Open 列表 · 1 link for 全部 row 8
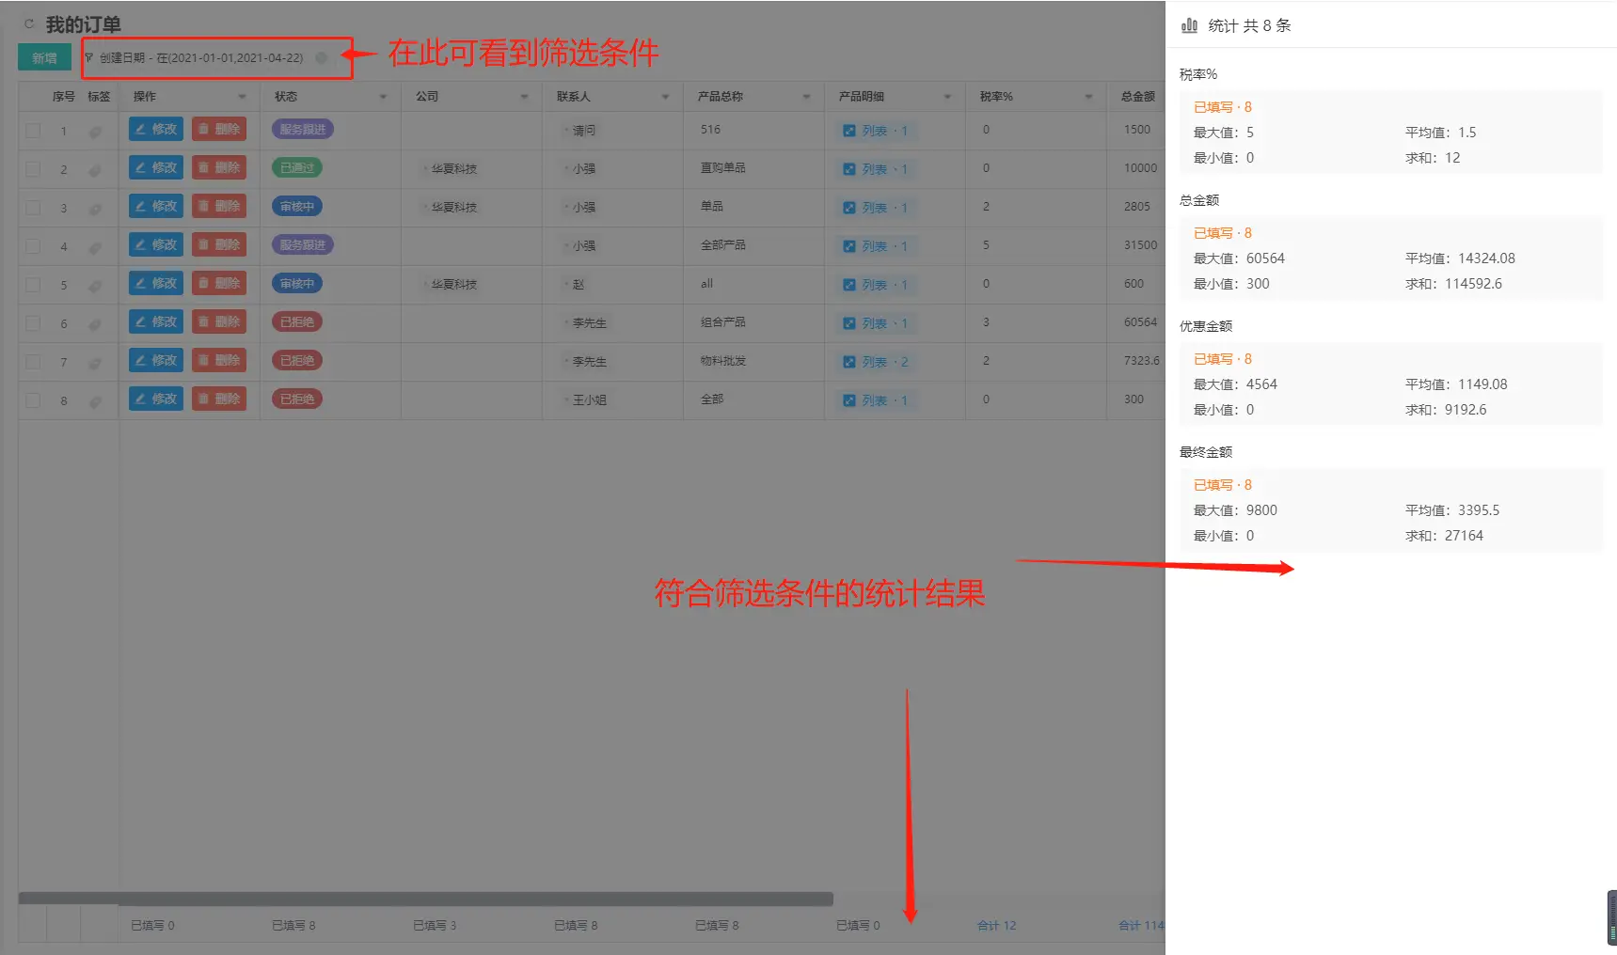 coord(877,400)
